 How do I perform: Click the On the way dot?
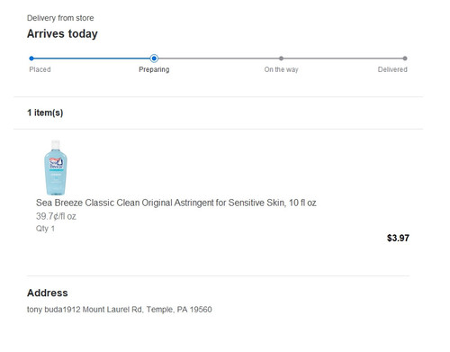coord(281,59)
